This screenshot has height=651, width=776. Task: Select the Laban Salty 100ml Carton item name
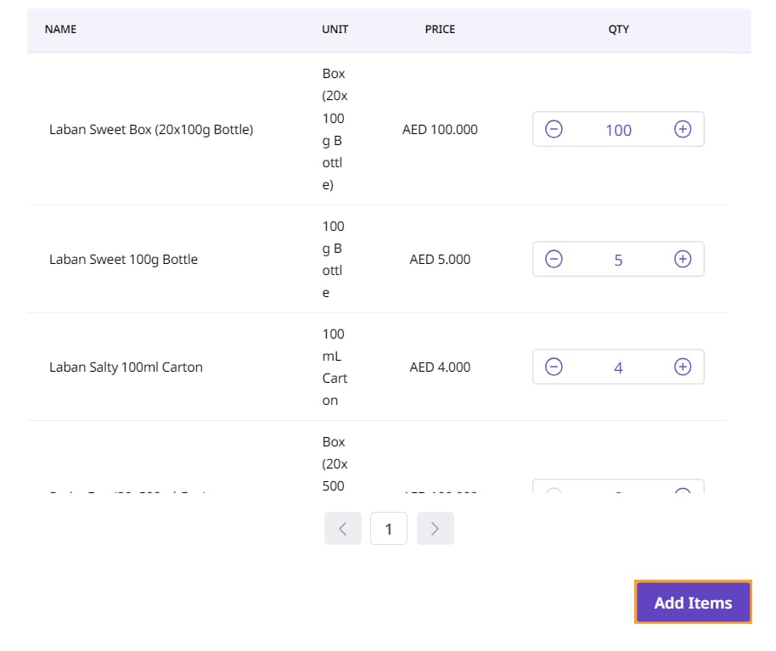click(x=126, y=368)
